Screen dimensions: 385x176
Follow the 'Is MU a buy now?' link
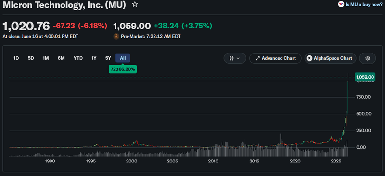(x=364, y=4)
